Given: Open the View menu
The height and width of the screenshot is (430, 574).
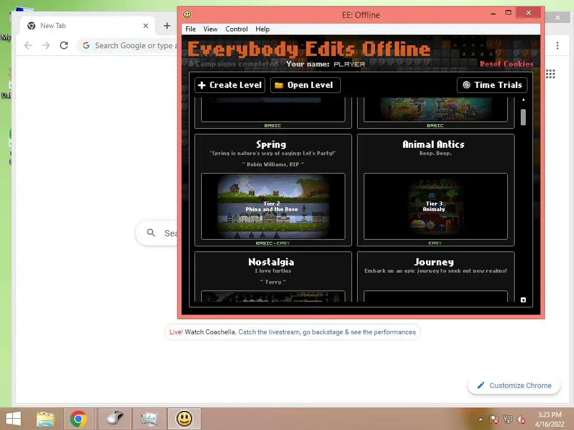Looking at the screenshot, I should (210, 29).
